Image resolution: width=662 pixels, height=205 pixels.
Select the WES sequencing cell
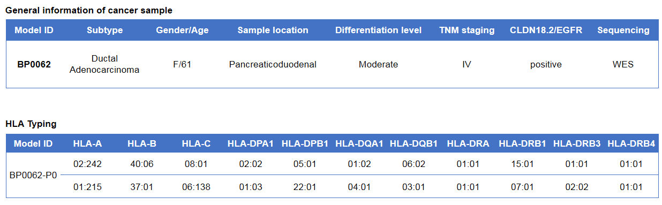(x=623, y=64)
